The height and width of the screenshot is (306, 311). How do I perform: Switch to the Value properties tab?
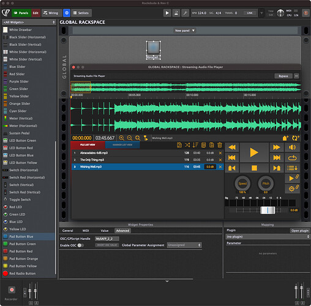105,231
